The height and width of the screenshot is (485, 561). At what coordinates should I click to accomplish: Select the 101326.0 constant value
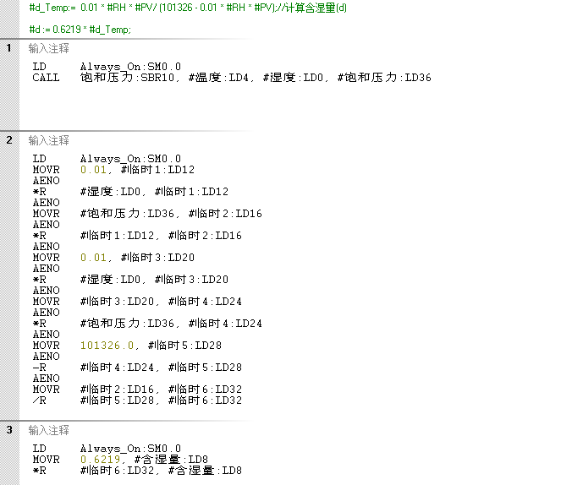click(107, 346)
